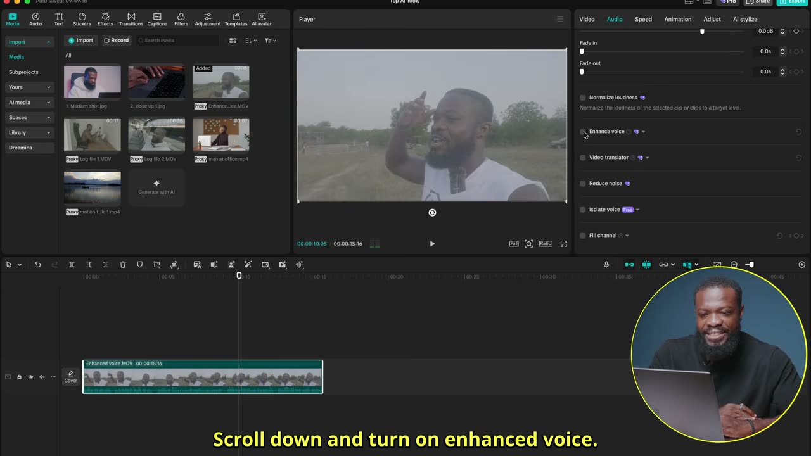This screenshot has height=456, width=811.
Task: Open the Templates panel
Action: click(x=236, y=19)
